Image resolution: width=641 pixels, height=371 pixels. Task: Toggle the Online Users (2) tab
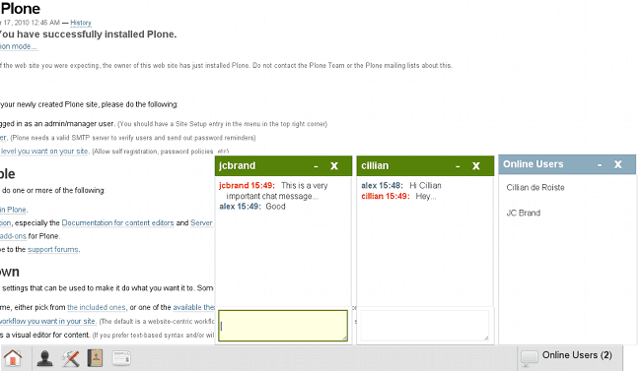(x=570, y=358)
